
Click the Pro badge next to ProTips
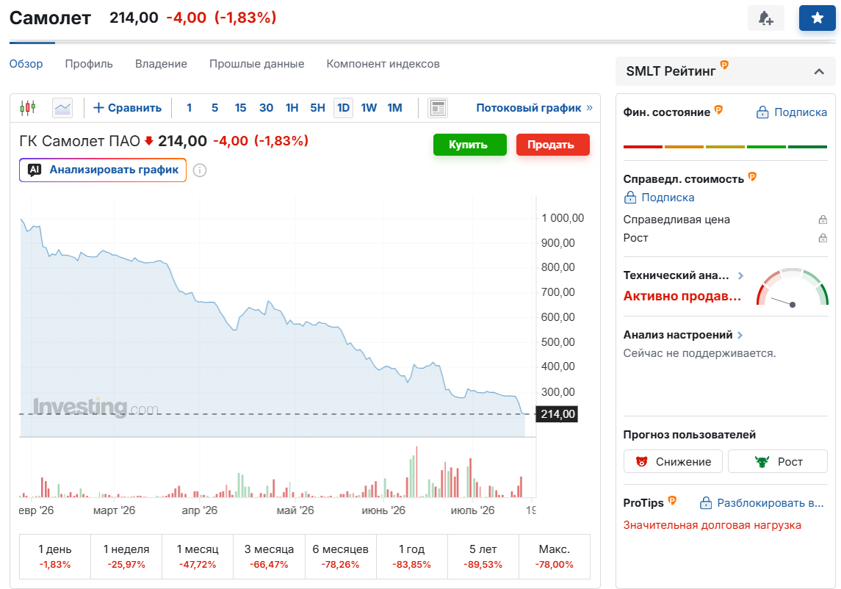[672, 501]
